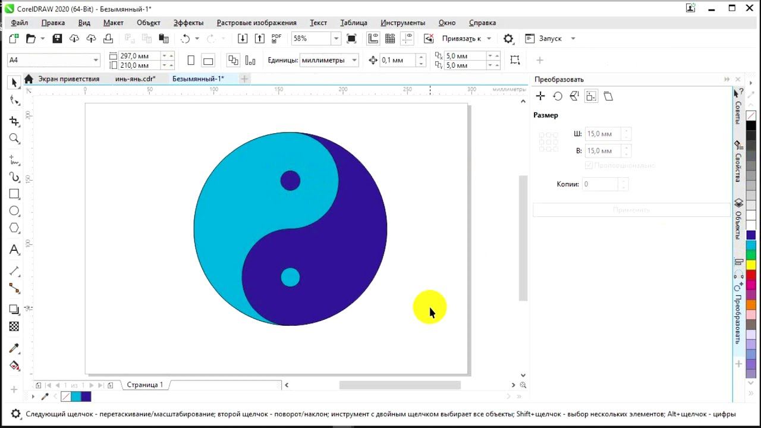Select the Interactive Fill bucket tool

(x=14, y=366)
